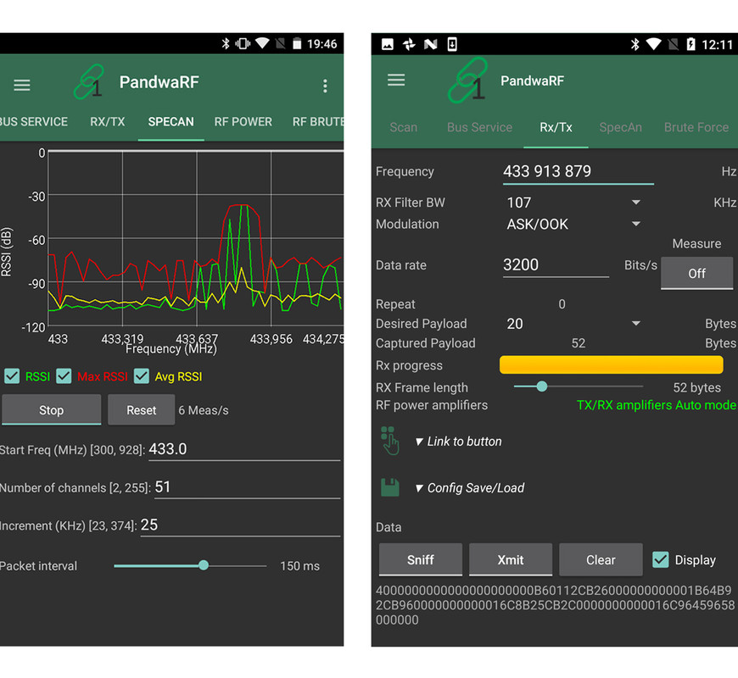Viewport: 738px width, 678px height.
Task: Tap vibrate mode icon in left status bar
Action: [243, 44]
